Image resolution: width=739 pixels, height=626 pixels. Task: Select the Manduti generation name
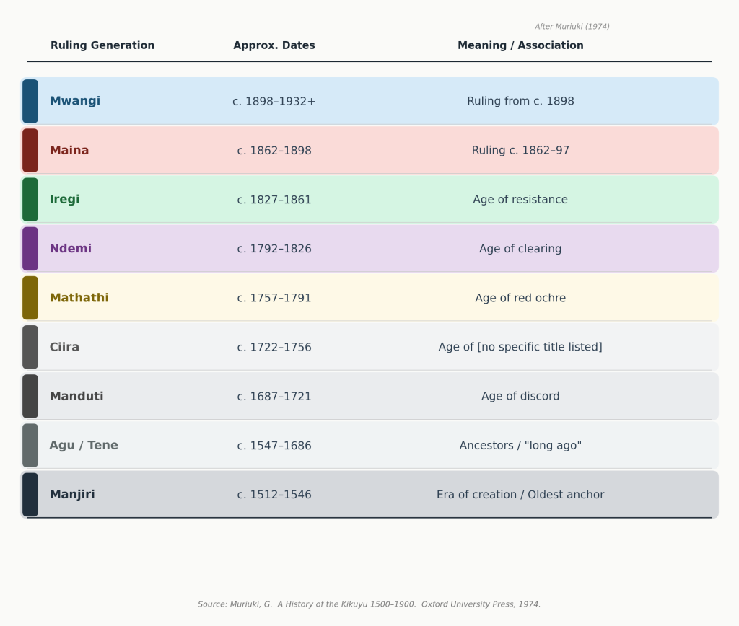[x=76, y=397]
